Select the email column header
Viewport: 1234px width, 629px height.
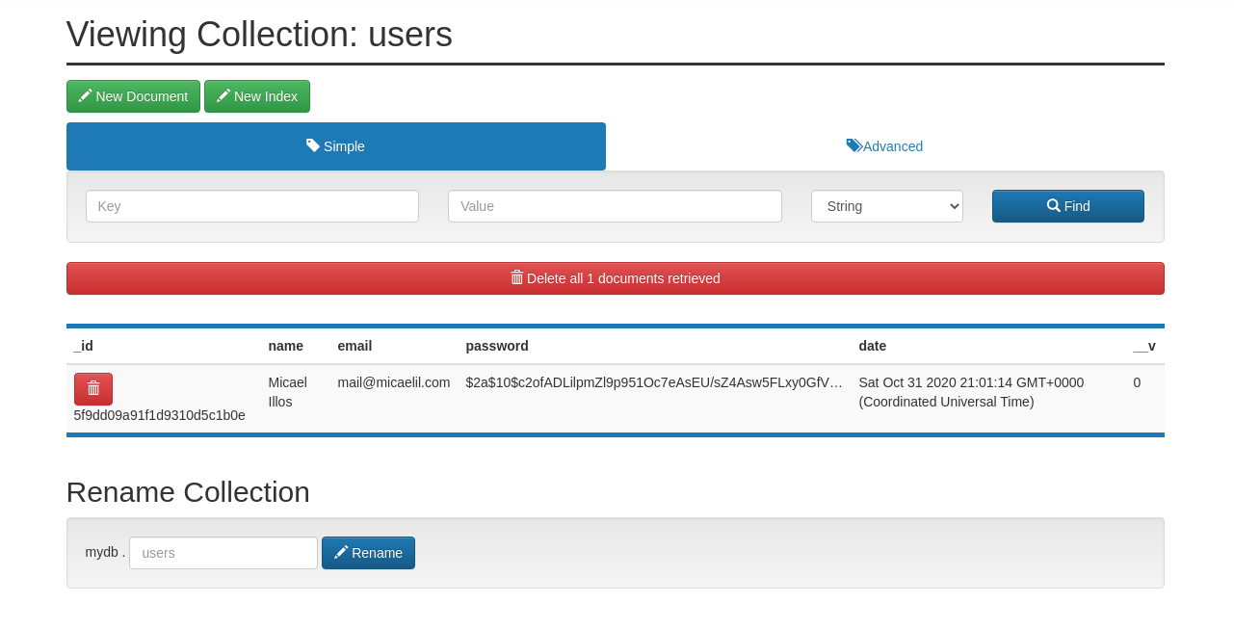pyautogui.click(x=354, y=346)
